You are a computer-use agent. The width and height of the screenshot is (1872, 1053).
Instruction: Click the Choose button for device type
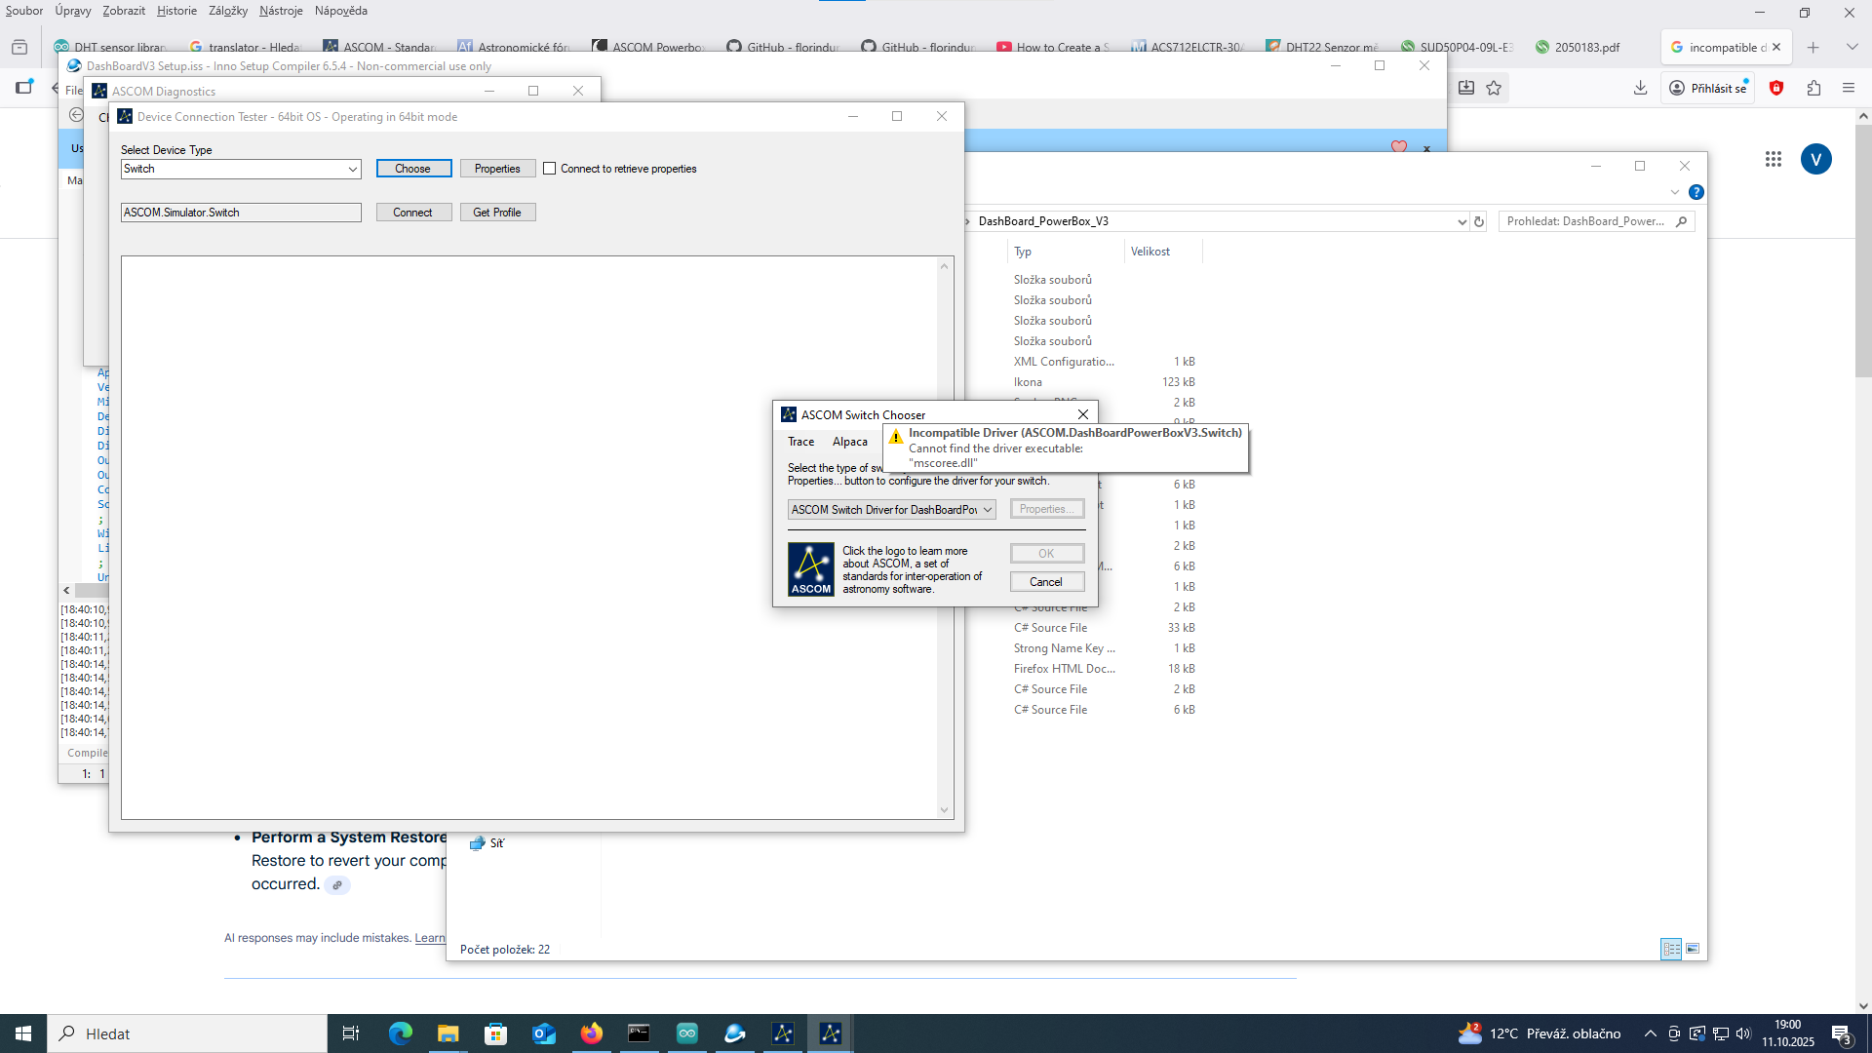[x=413, y=168]
